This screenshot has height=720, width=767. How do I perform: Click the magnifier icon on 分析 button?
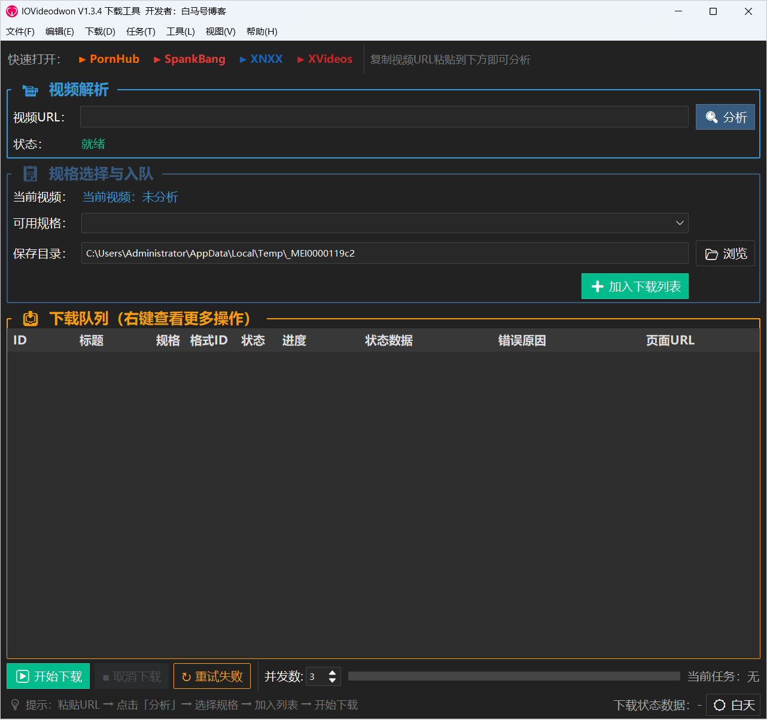(711, 117)
